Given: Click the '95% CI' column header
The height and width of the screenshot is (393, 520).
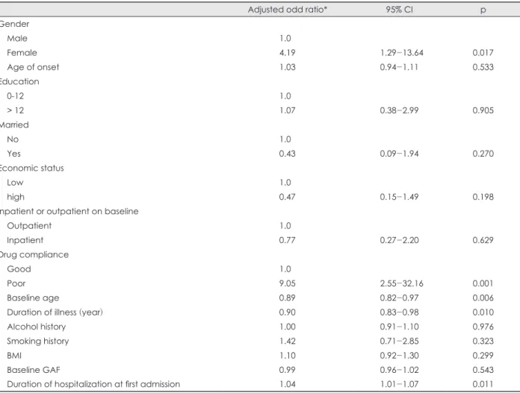Looking at the screenshot, I should click(399, 10).
